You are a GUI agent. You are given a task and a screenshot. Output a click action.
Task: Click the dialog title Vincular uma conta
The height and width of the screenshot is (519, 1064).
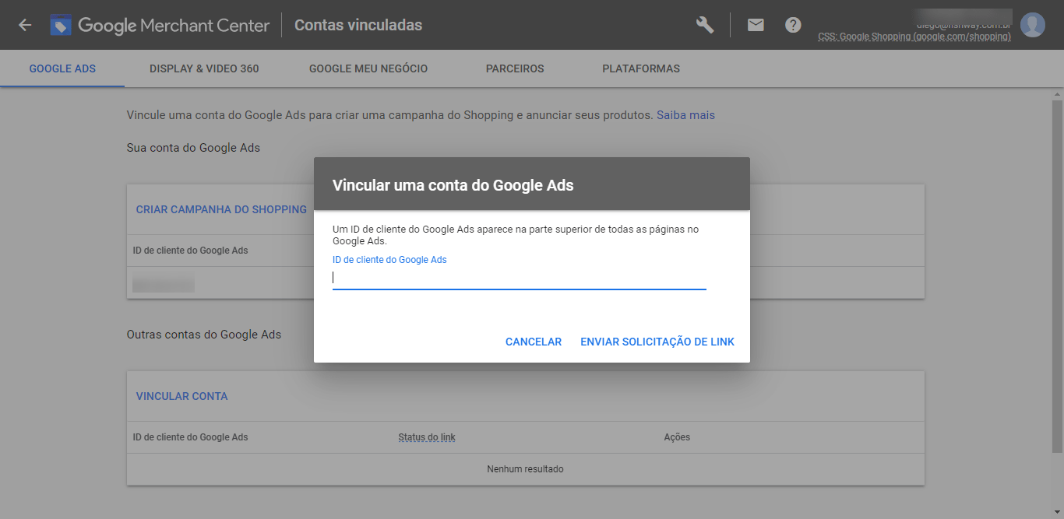pyautogui.click(x=453, y=185)
